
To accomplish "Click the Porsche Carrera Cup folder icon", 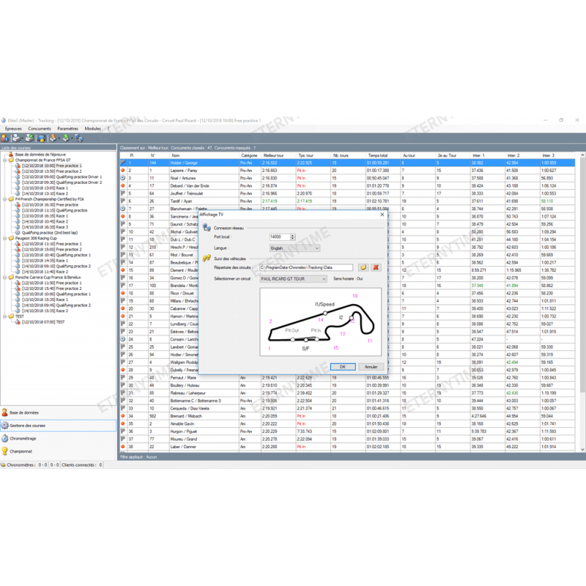I will point(11,278).
